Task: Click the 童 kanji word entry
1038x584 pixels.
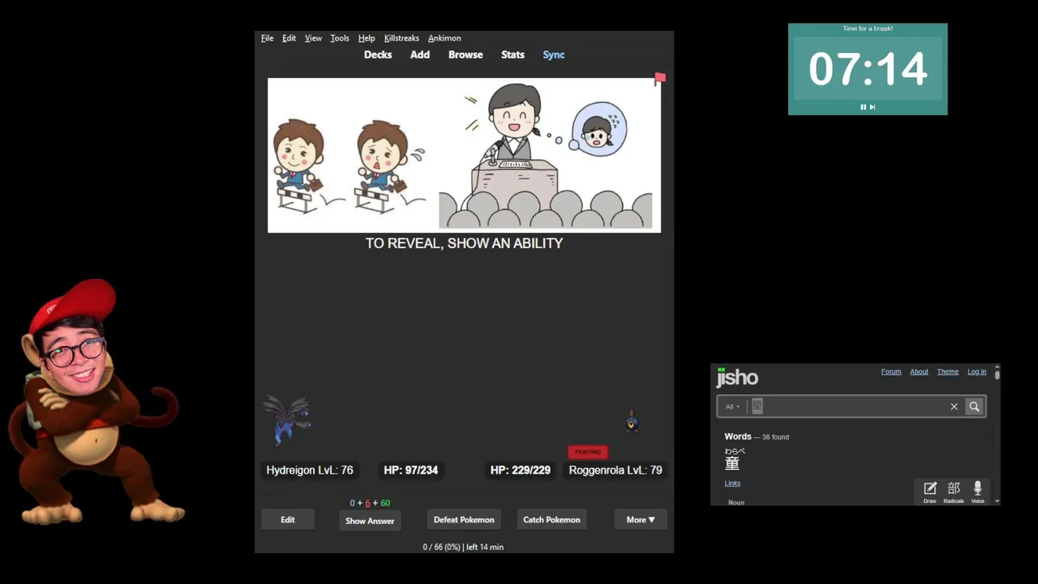Action: [732, 463]
